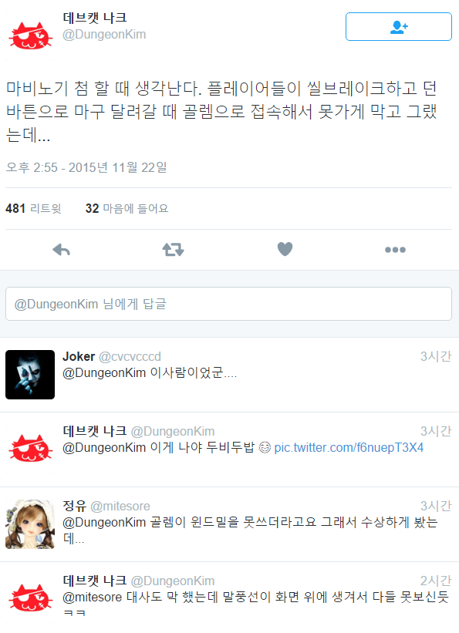Open the @cvcvcccd handle
Viewport: 459px width, 633px height.
[x=130, y=356]
